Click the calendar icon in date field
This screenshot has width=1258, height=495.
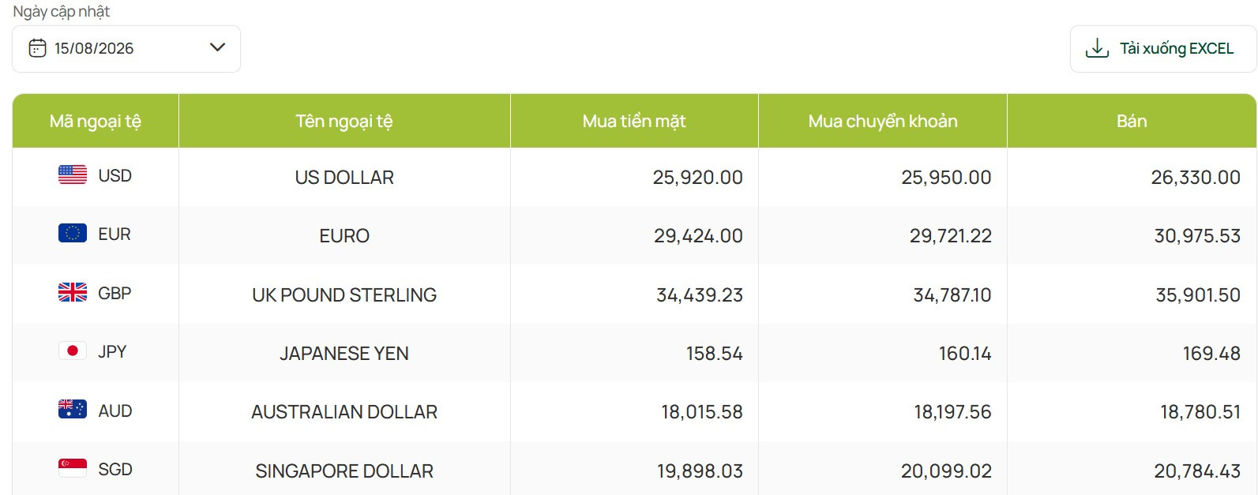[37, 48]
